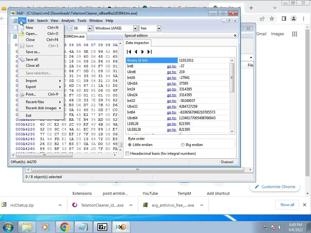The height and width of the screenshot is (233, 311).
Task: Open the Help menu
Action: [109, 21]
